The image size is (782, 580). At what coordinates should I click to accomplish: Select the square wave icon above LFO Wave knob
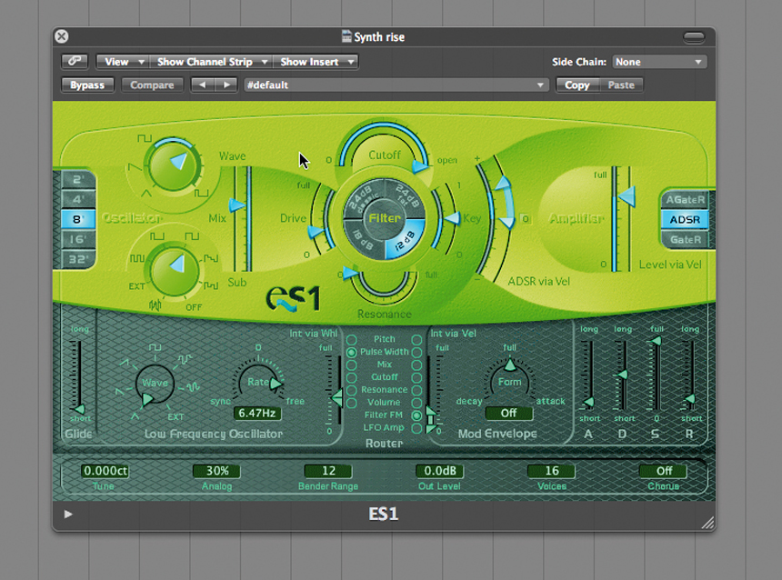click(155, 347)
